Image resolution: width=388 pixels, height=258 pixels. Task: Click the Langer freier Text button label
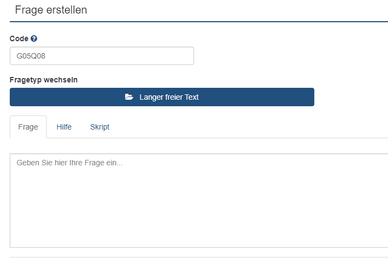tap(169, 97)
